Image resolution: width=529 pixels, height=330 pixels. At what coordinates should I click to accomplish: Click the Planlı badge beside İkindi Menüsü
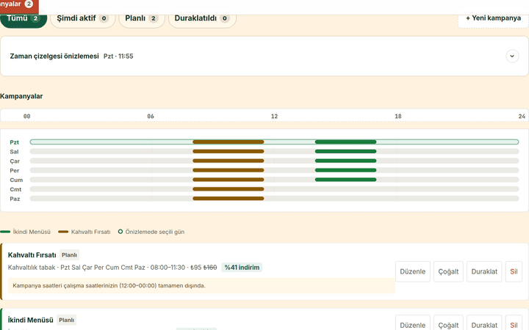click(x=66, y=320)
